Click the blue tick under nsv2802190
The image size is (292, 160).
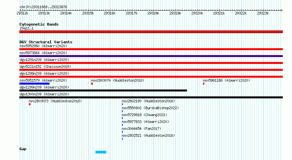tap(122, 104)
